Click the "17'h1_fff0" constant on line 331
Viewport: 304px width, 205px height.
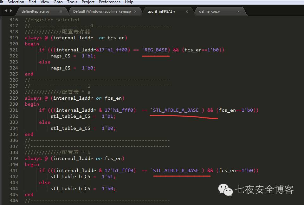point(119,110)
